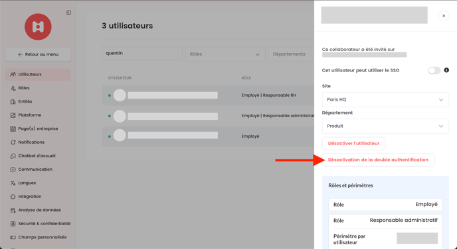Click the search field containing quentin
Screen dimensions: 457x249
142,54
